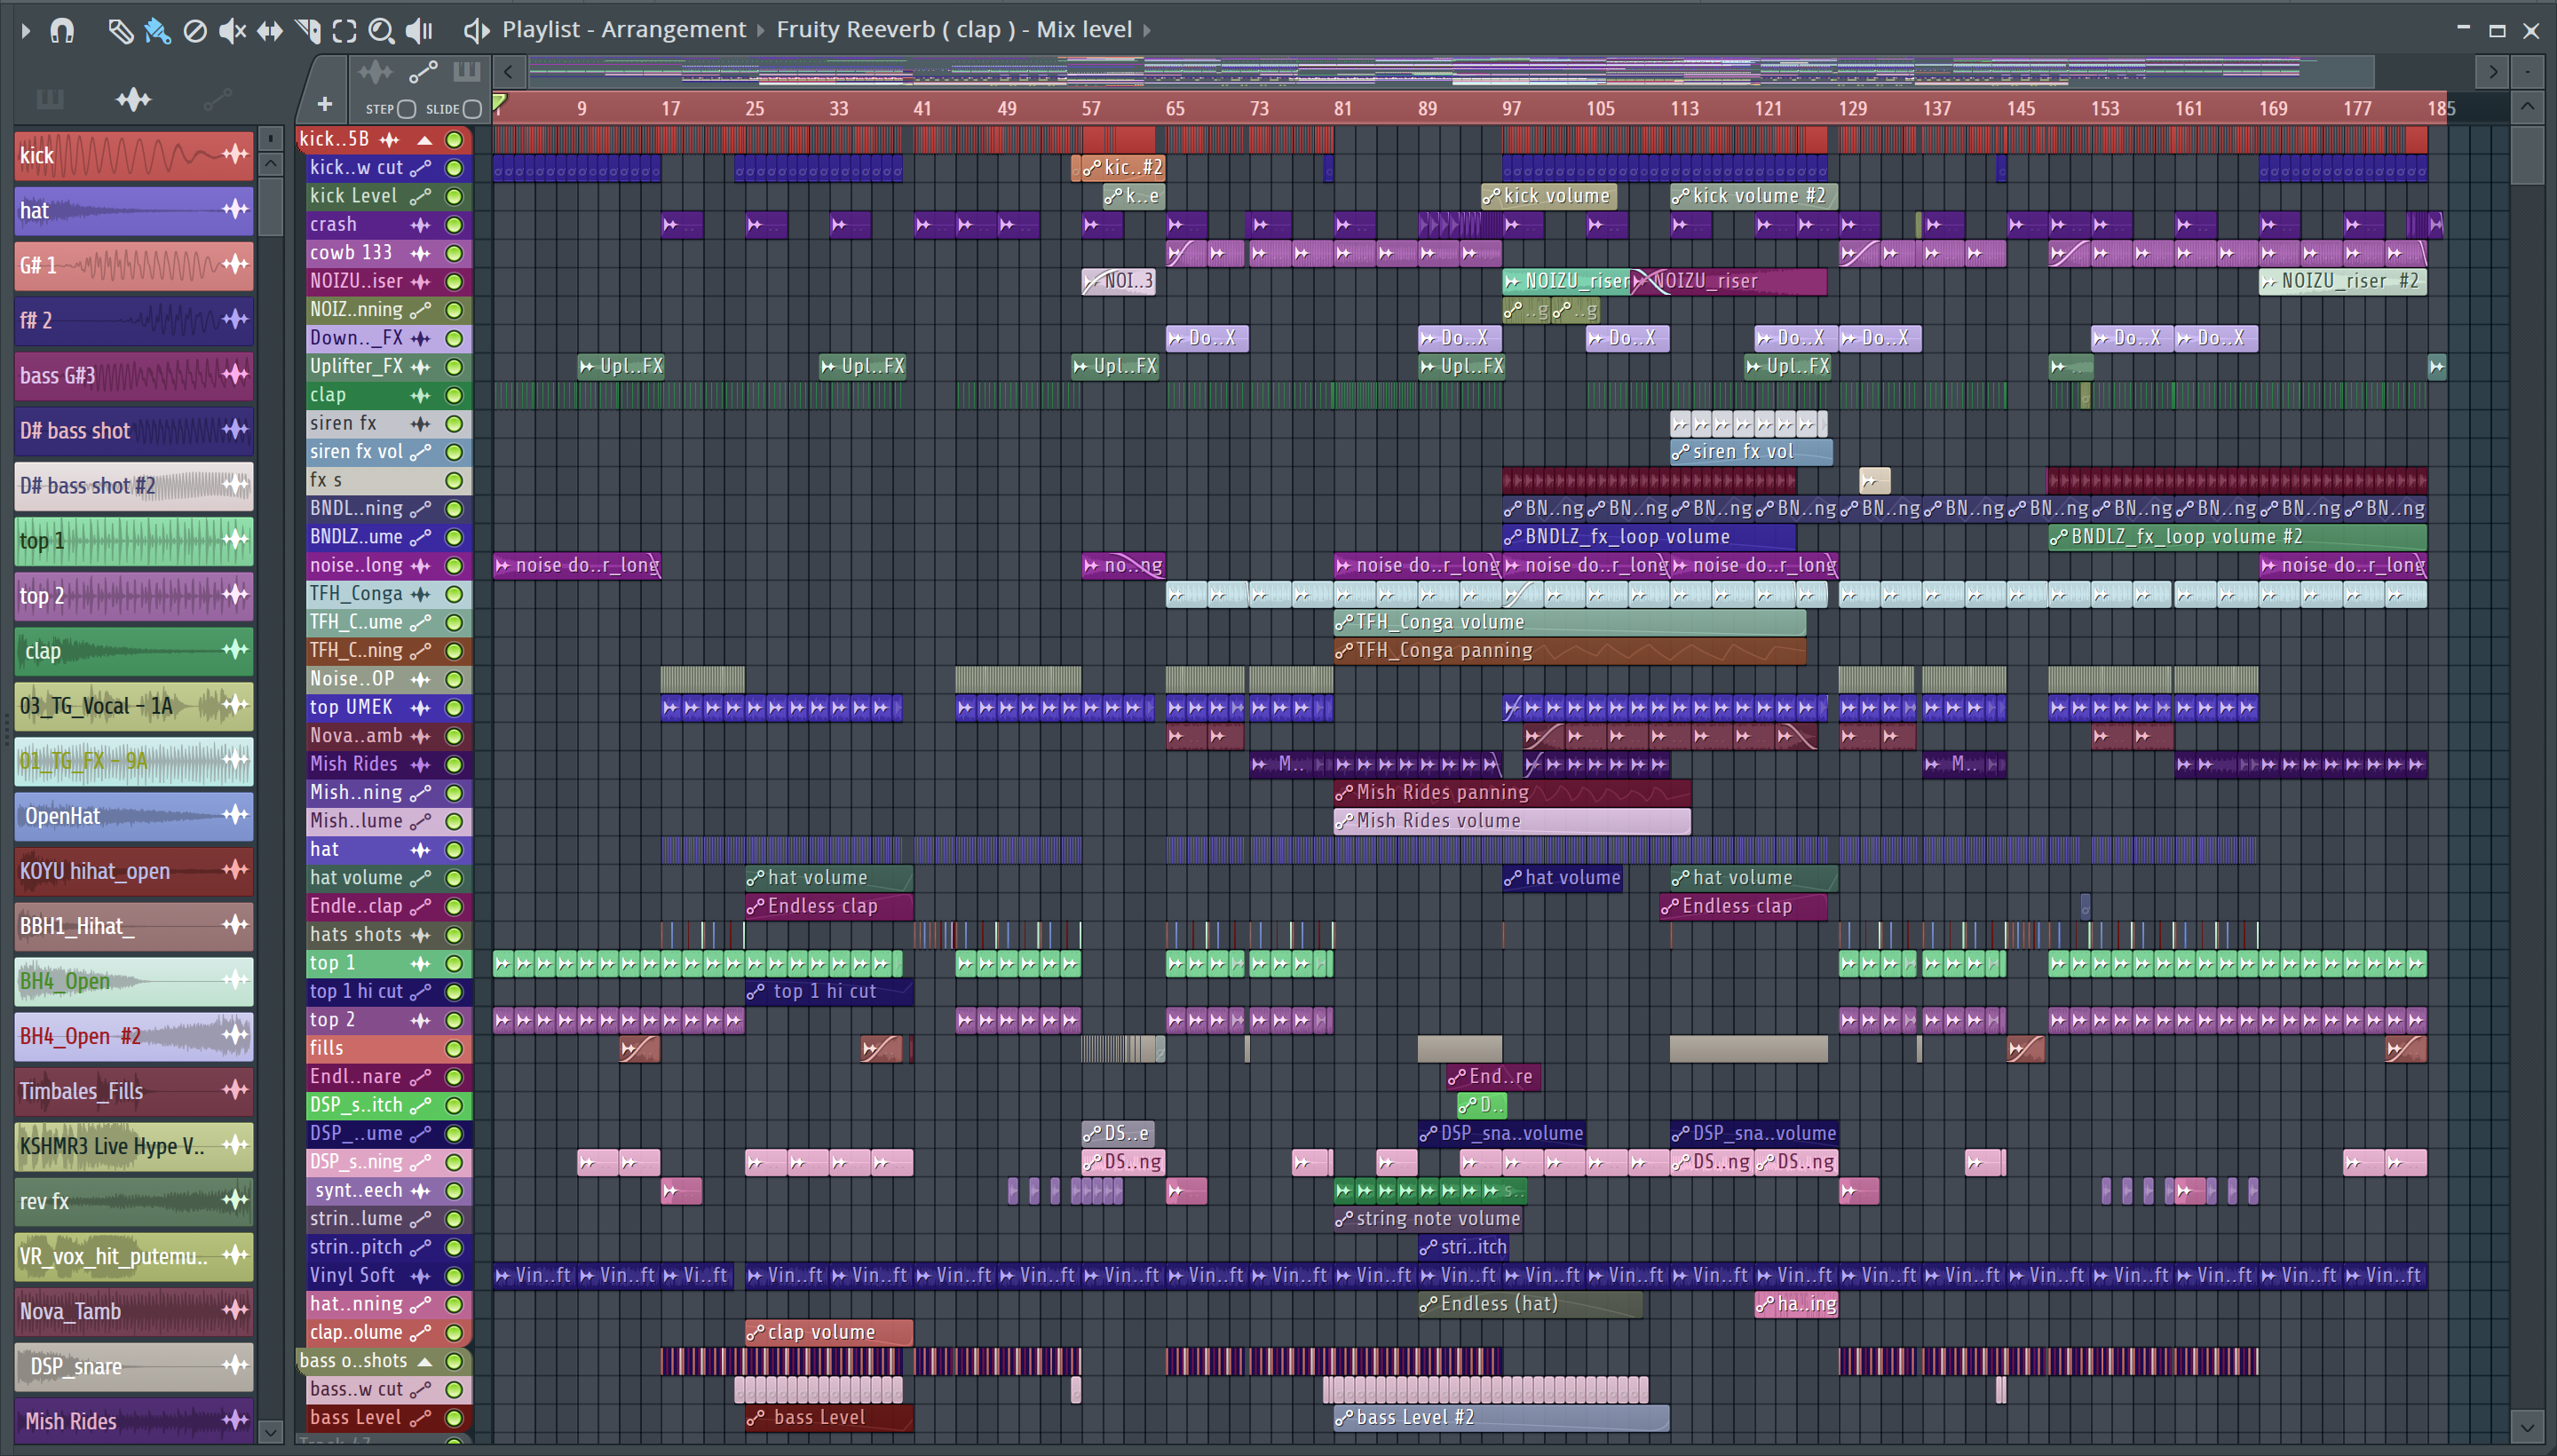Show pattern clips in track mode selector

[x=467, y=71]
